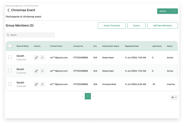The height and width of the screenshot is (128, 184).
Task: Select page 1 in the pagination
Action: click(88, 96)
